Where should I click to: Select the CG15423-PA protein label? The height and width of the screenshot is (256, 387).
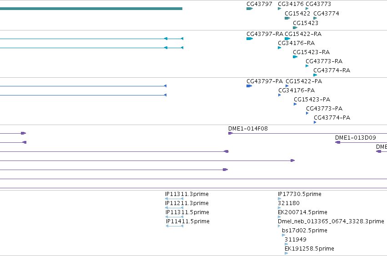(x=312, y=100)
